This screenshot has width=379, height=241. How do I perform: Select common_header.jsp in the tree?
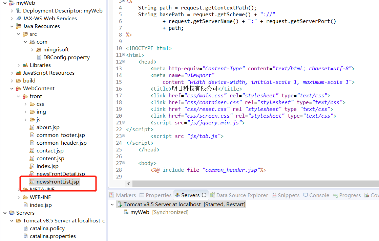(x=61, y=143)
